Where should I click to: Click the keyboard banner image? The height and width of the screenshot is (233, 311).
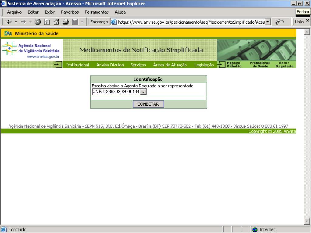[x=256, y=50]
